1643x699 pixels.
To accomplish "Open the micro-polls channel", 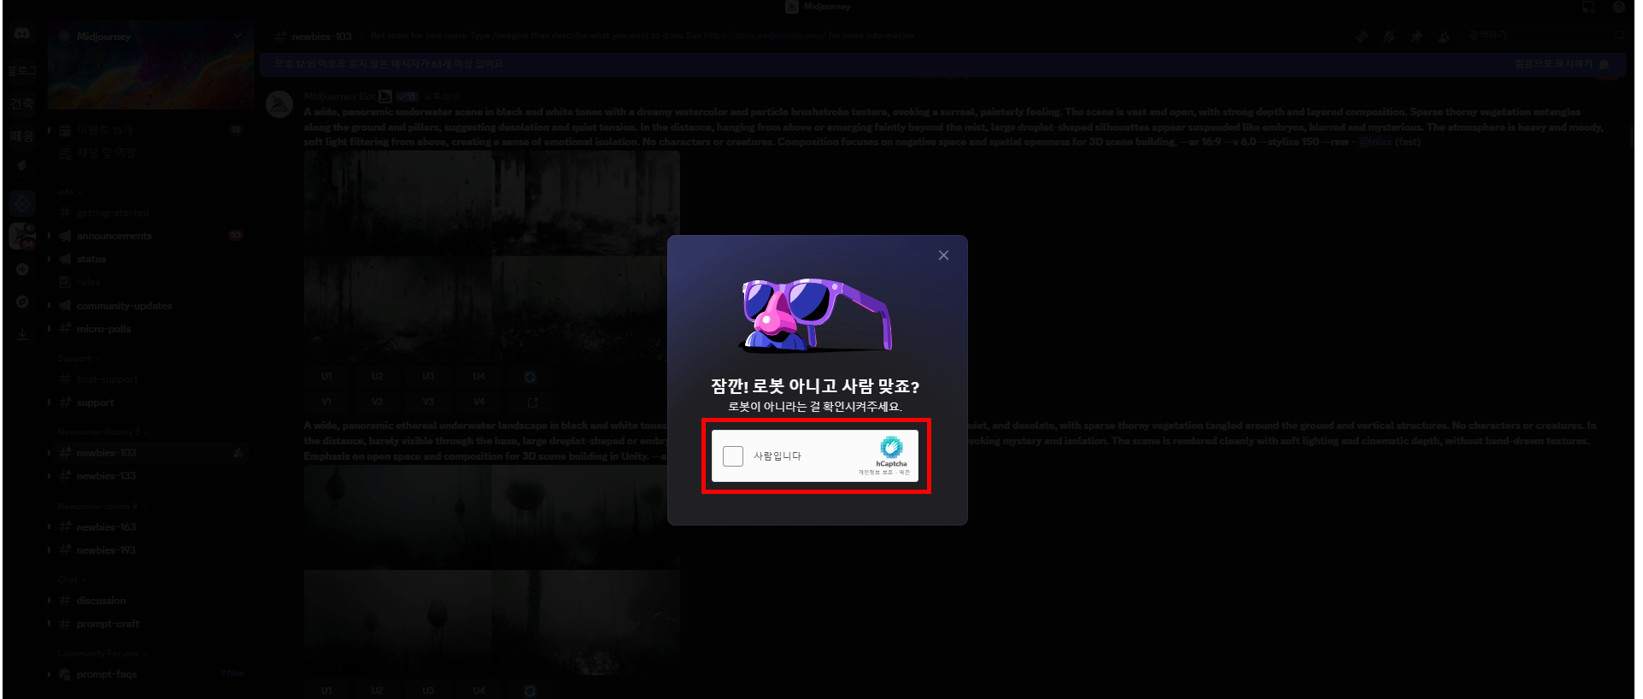I will (x=150, y=329).
